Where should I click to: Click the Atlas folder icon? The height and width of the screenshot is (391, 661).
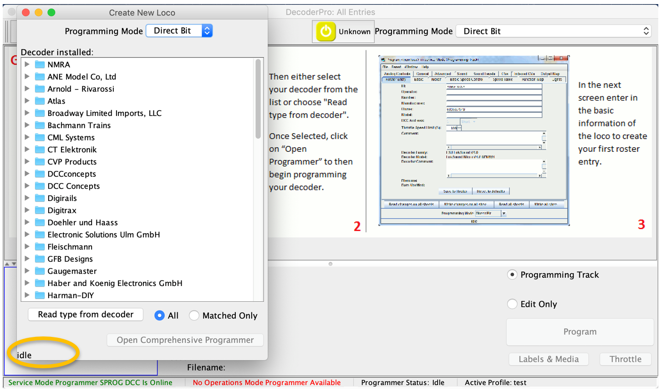(x=40, y=101)
